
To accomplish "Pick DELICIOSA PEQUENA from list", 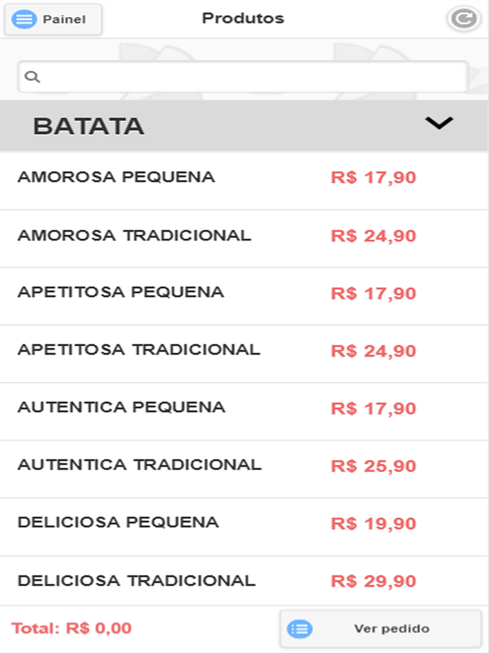I will coord(244,527).
